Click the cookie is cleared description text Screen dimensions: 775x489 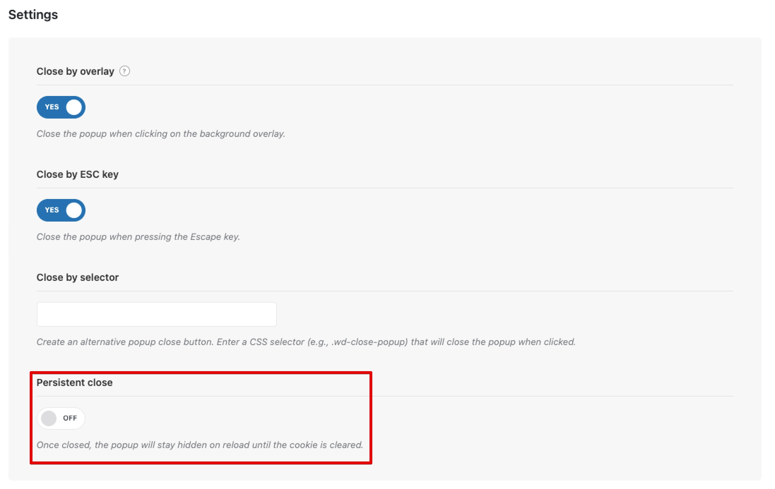point(200,445)
